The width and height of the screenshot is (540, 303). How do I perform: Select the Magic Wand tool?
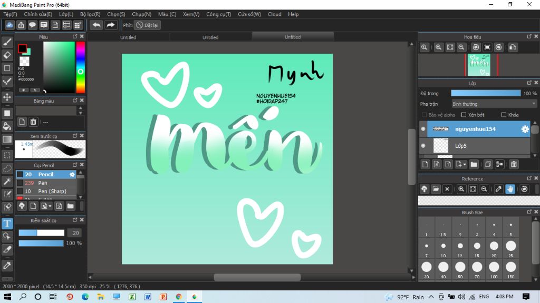(x=7, y=181)
